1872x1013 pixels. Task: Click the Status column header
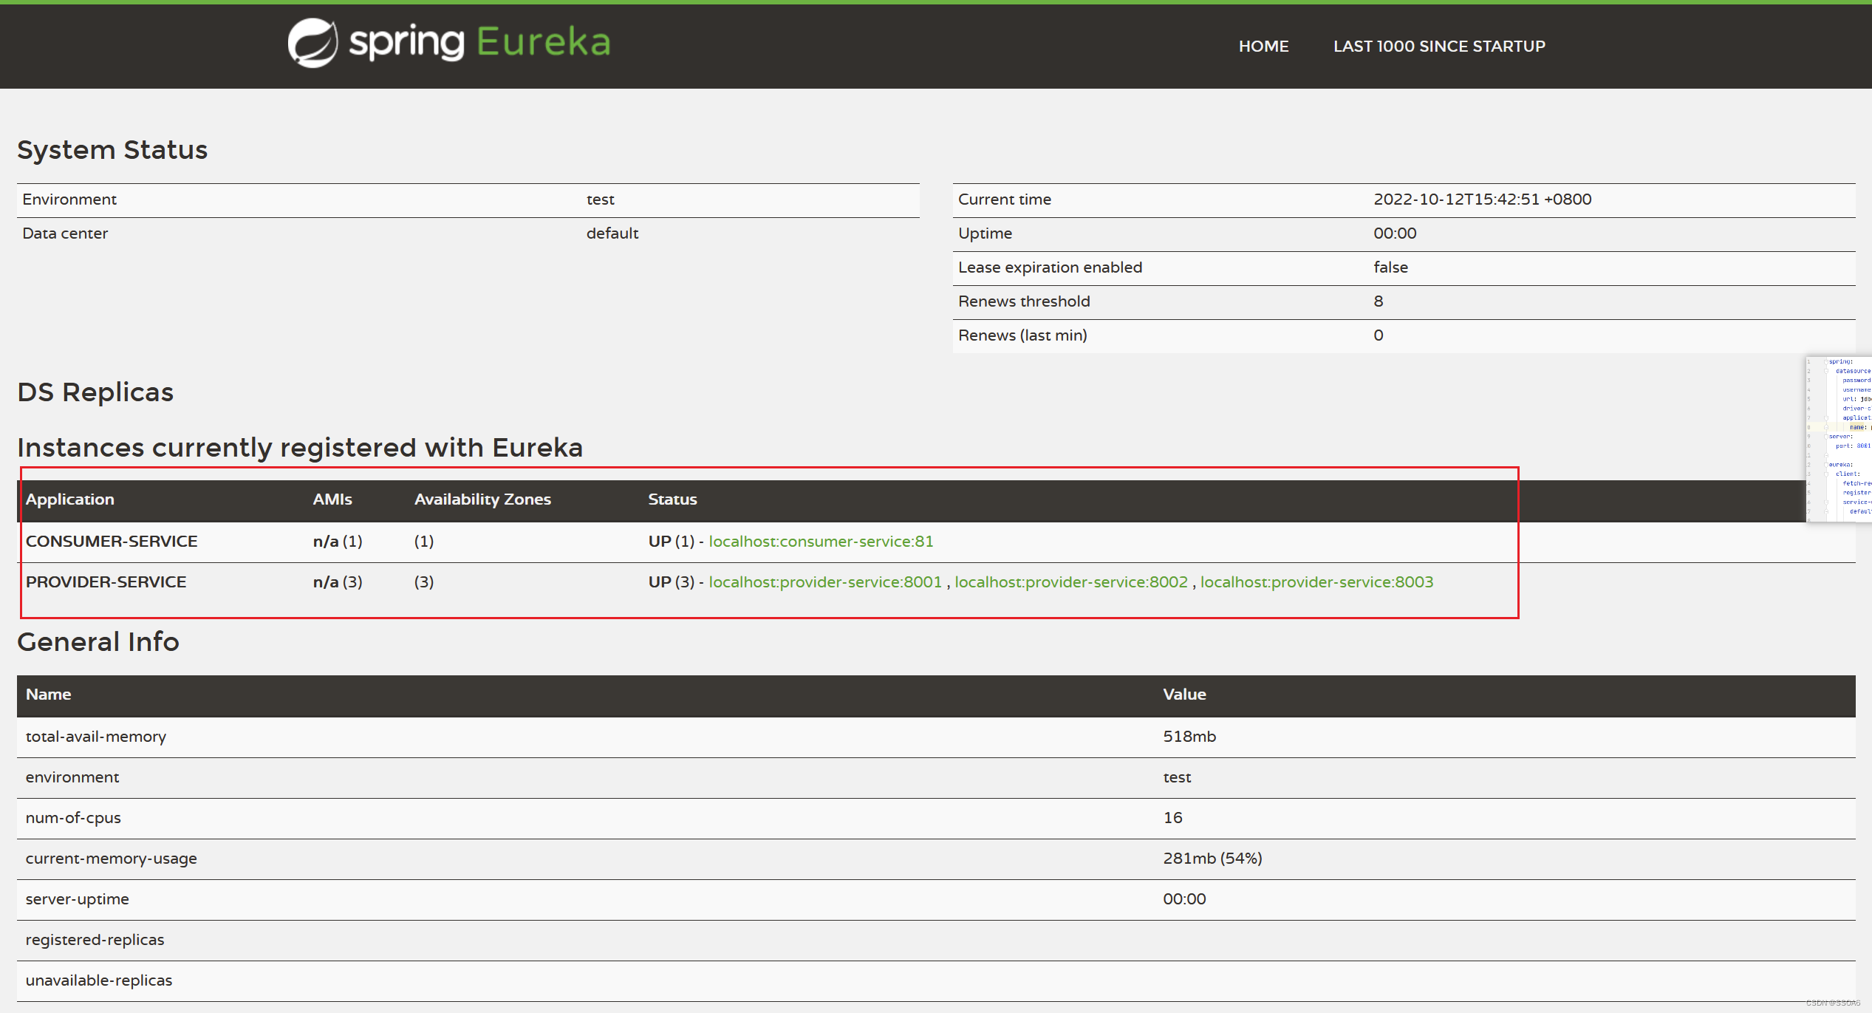[672, 499]
